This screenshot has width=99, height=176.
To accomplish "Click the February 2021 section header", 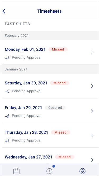I will click(50, 36).
